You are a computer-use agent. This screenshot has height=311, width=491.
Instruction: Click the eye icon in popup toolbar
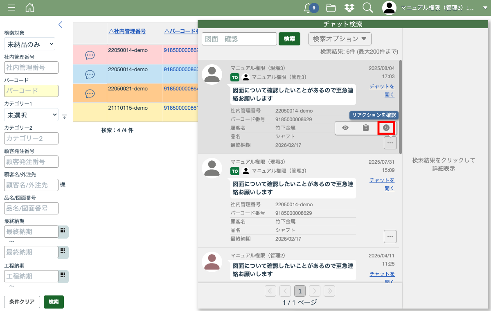[345, 128]
